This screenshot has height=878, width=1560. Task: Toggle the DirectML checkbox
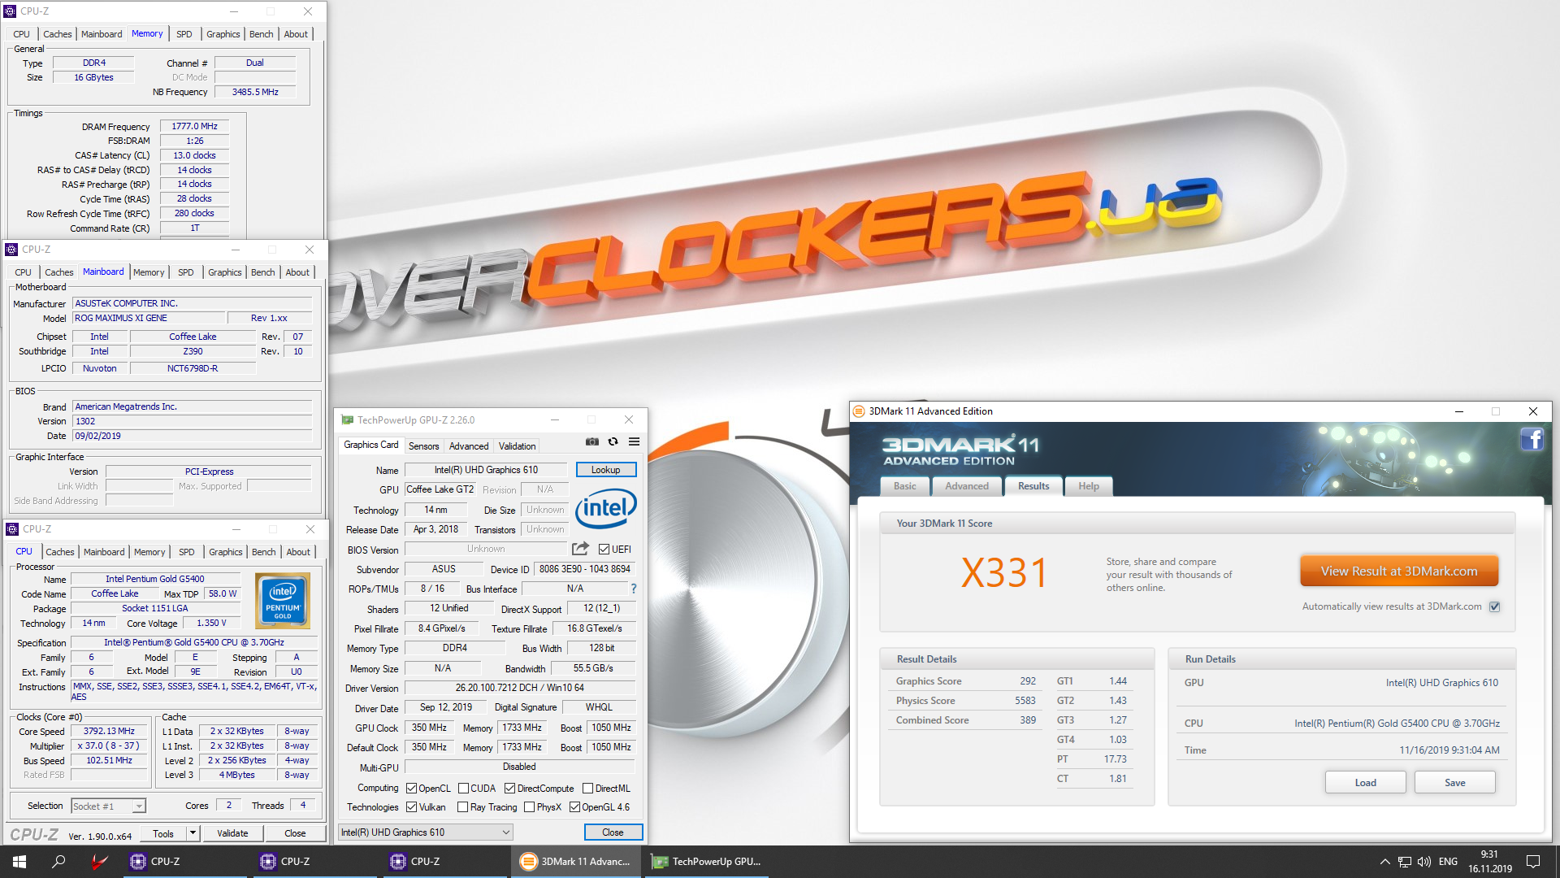pos(587,789)
